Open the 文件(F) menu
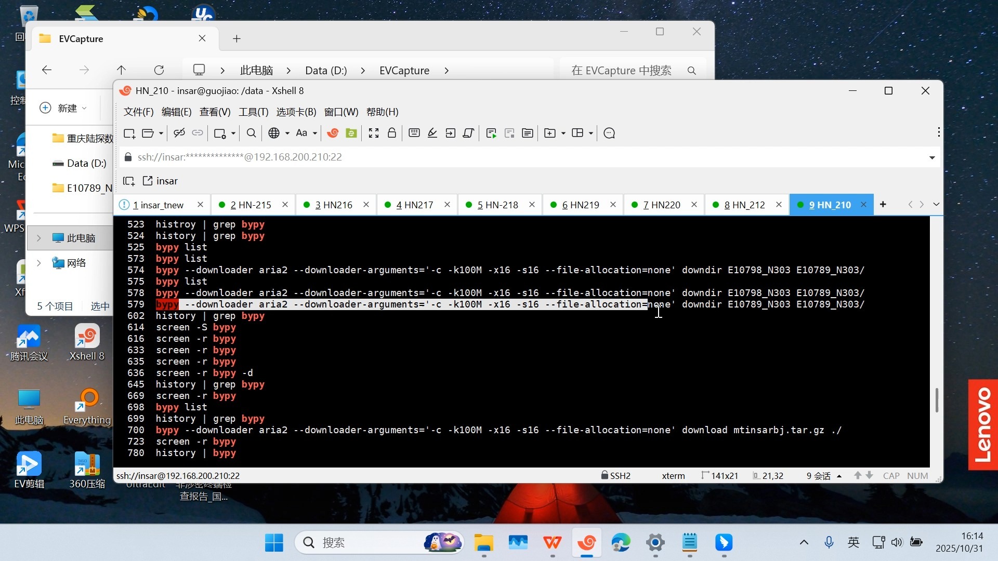998x561 pixels. coord(138,112)
